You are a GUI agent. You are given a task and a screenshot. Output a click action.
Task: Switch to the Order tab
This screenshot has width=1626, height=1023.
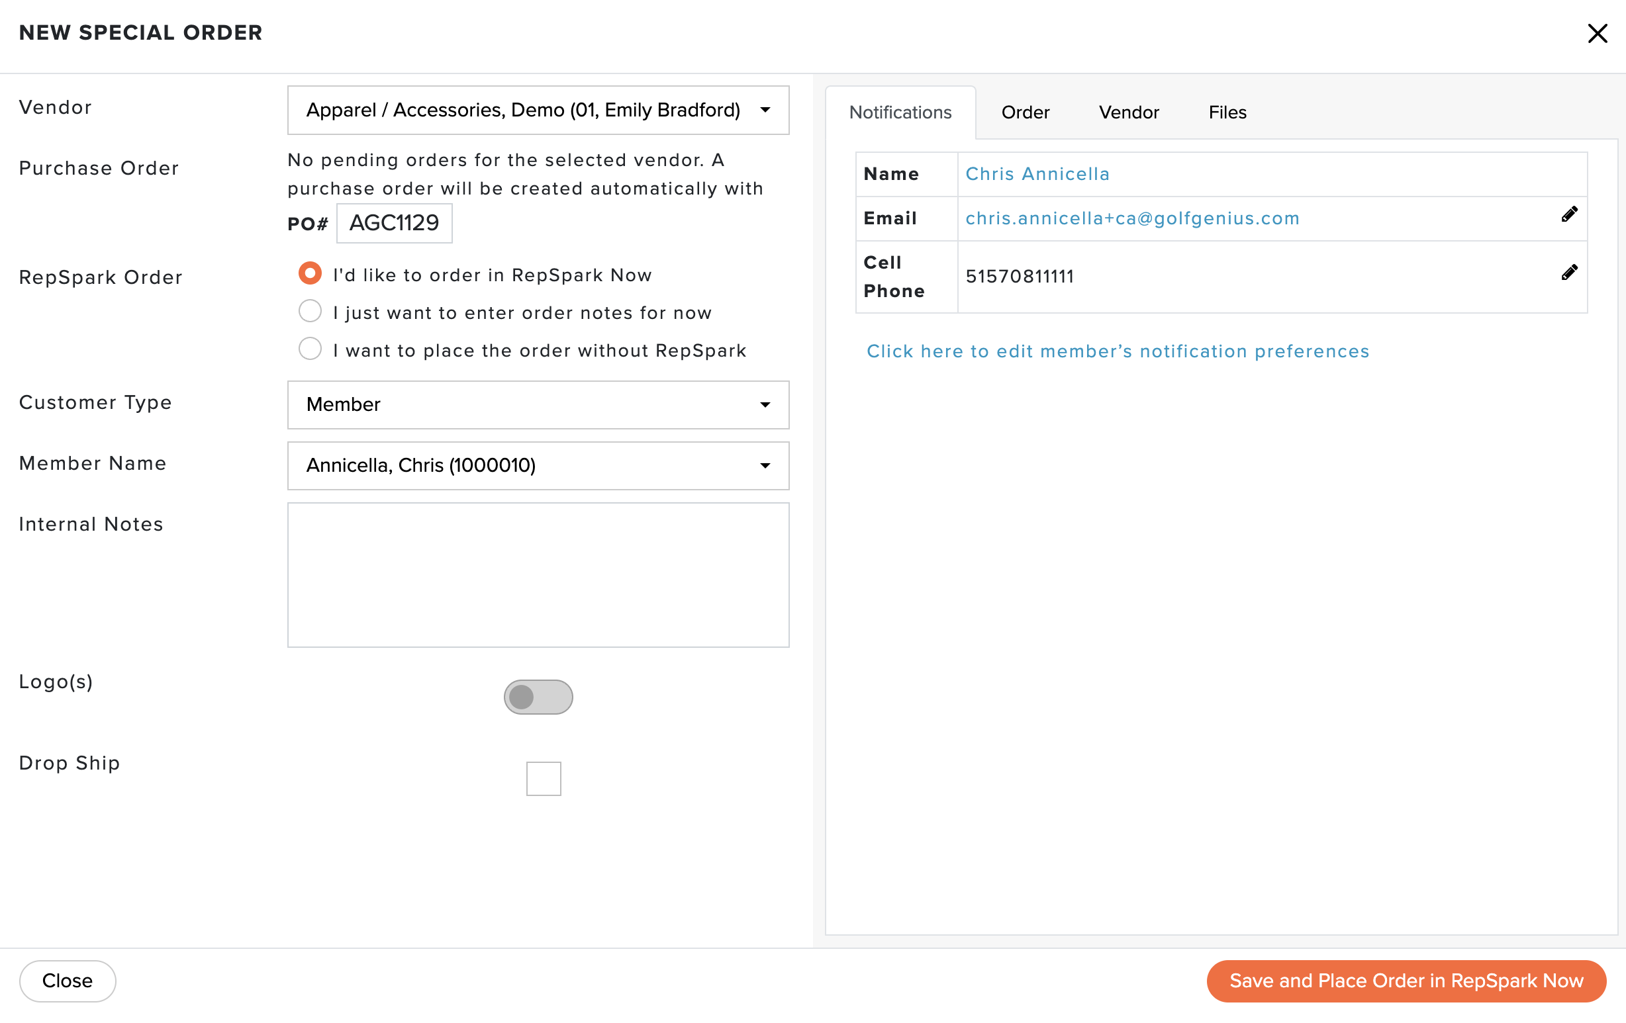(1025, 112)
